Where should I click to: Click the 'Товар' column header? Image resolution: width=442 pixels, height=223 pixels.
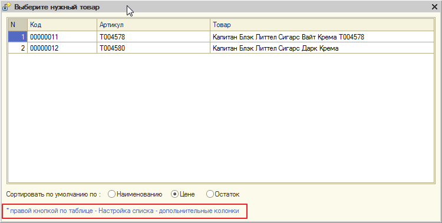click(x=322, y=25)
